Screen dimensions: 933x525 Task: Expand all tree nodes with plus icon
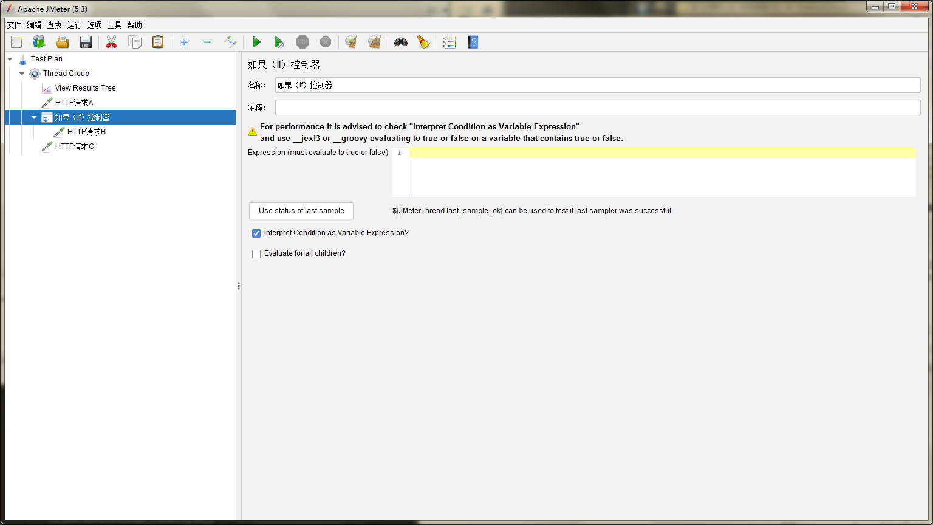click(x=184, y=42)
